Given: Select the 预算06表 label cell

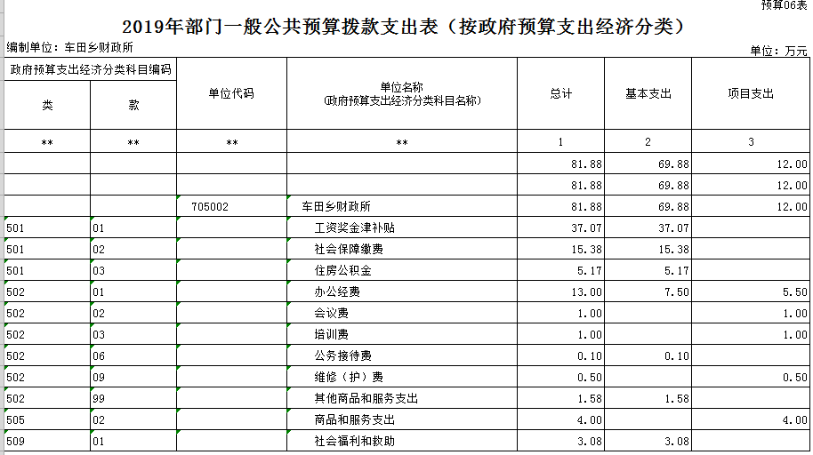Looking at the screenshot, I should tap(784, 5).
